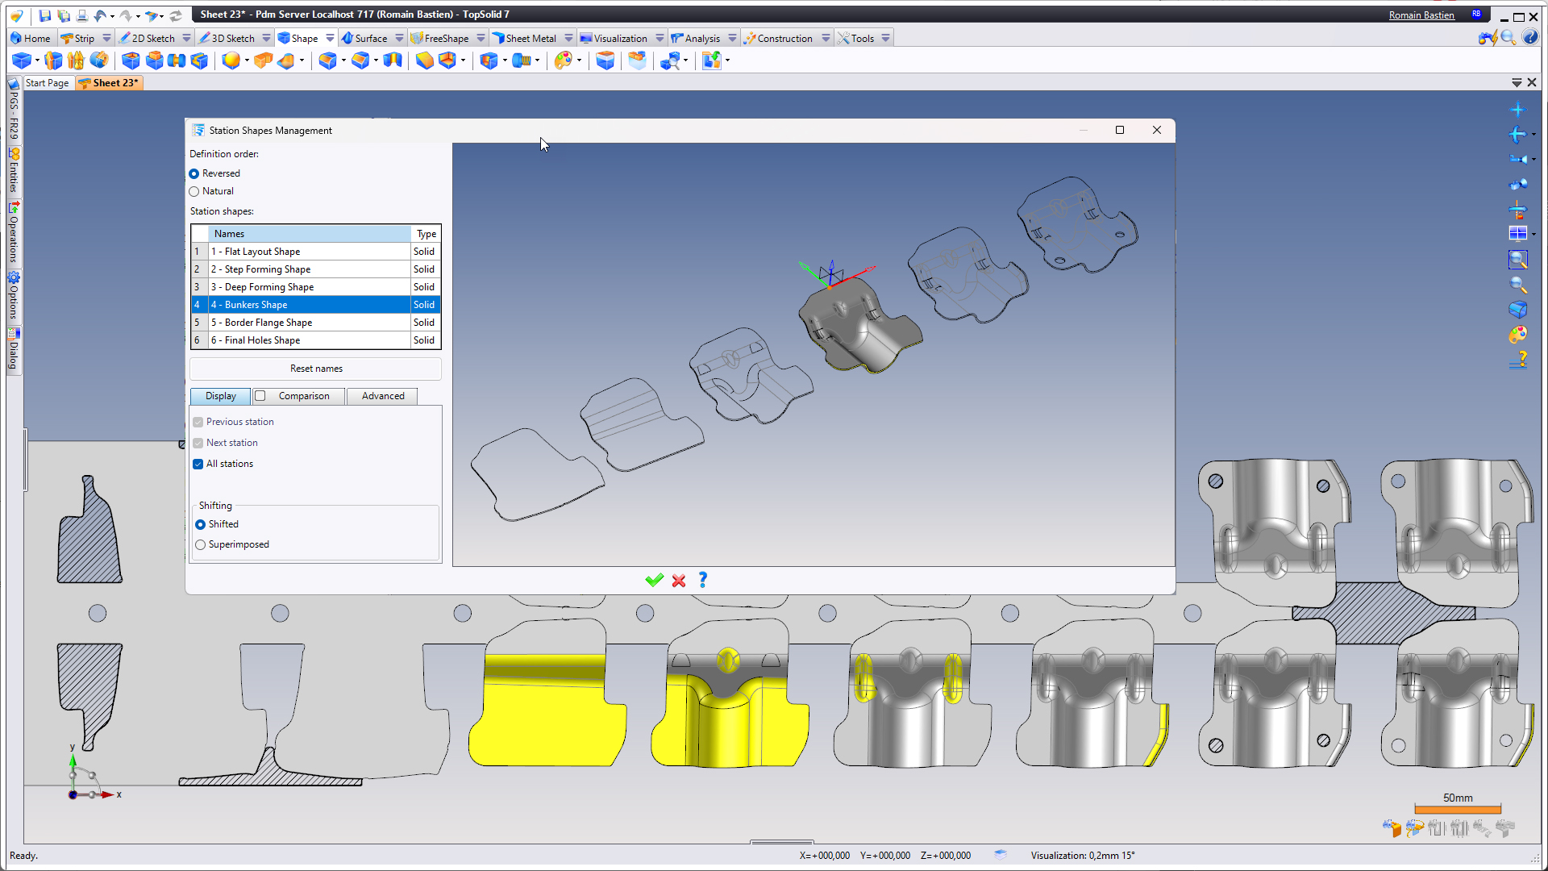Expand the Sheet Metal tab dropdown arrow

coord(568,38)
